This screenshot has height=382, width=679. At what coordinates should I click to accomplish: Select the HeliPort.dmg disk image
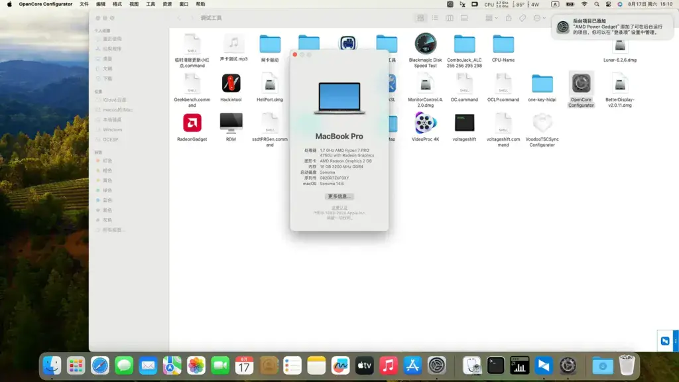coord(270,83)
